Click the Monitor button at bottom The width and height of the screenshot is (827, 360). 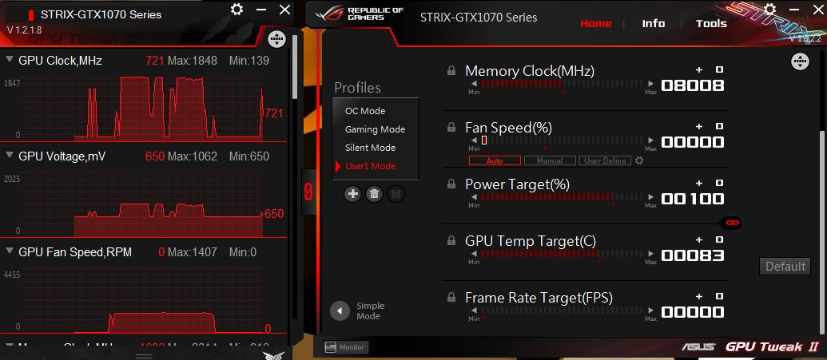[346, 347]
